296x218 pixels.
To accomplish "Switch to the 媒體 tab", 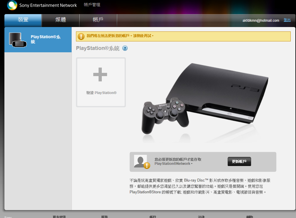I will [61, 20].
